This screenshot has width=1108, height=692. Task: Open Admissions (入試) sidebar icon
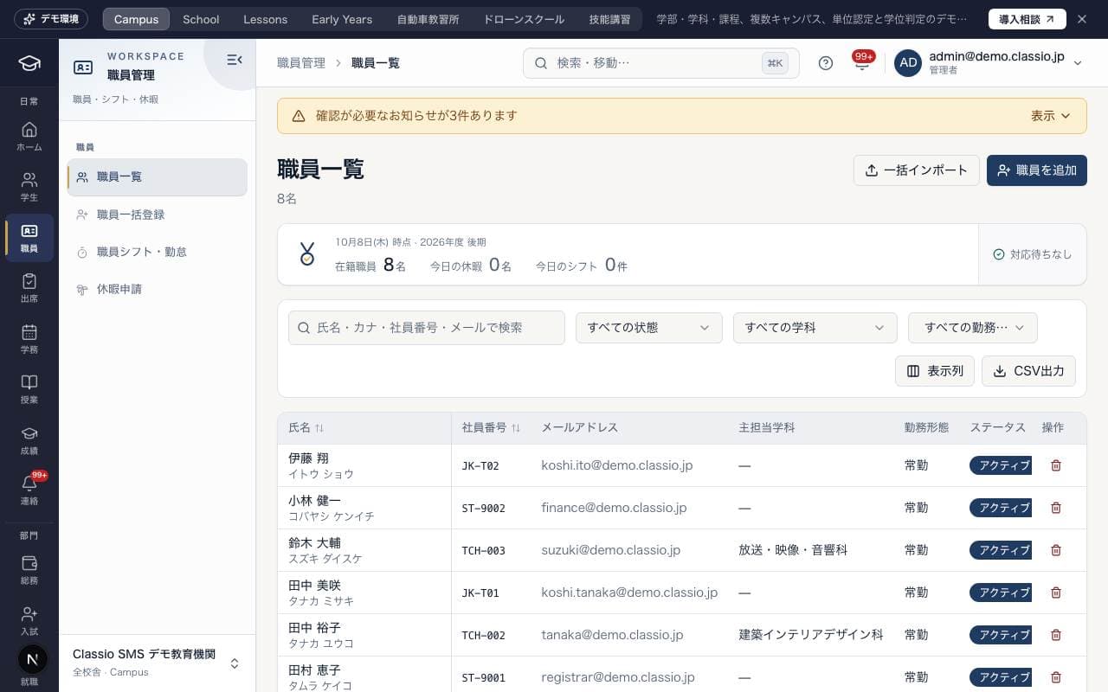[29, 621]
